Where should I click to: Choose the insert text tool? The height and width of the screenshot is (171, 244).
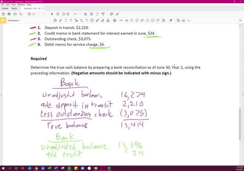pyautogui.click(x=81, y=20)
